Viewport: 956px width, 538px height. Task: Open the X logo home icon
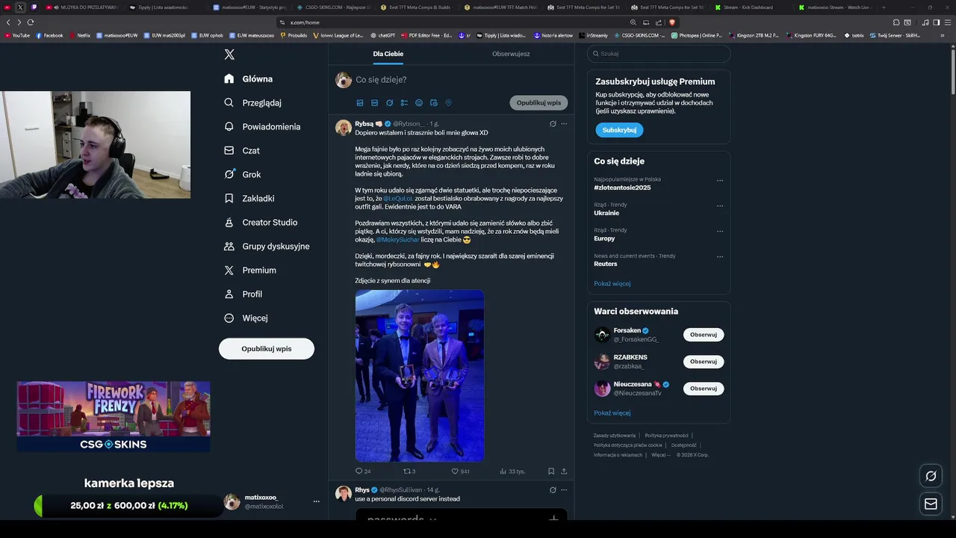(x=229, y=55)
